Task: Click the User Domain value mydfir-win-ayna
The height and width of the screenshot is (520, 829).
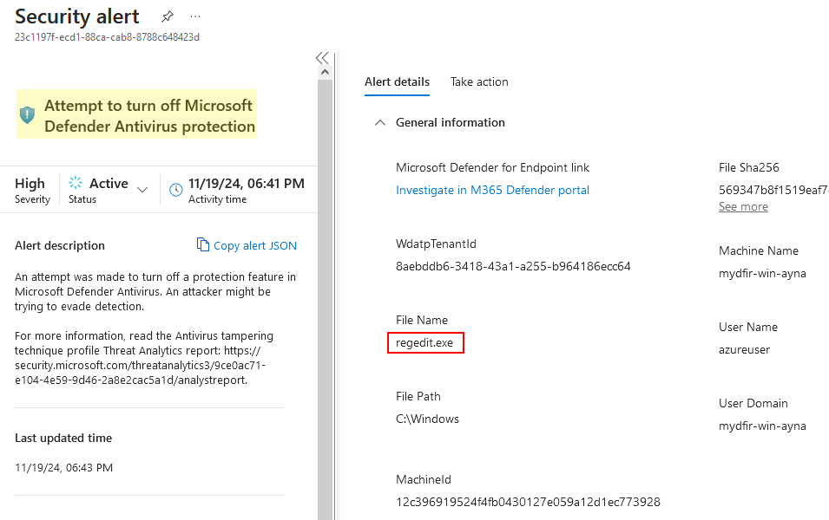Action: 762,426
